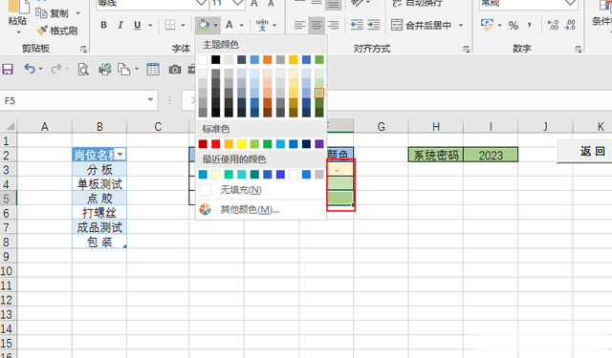Click 合并后居中 merge and center button
This screenshot has height=358, width=612.
pyautogui.click(x=426, y=26)
